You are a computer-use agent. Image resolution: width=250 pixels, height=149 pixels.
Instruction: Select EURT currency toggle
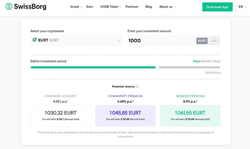(x=202, y=41)
